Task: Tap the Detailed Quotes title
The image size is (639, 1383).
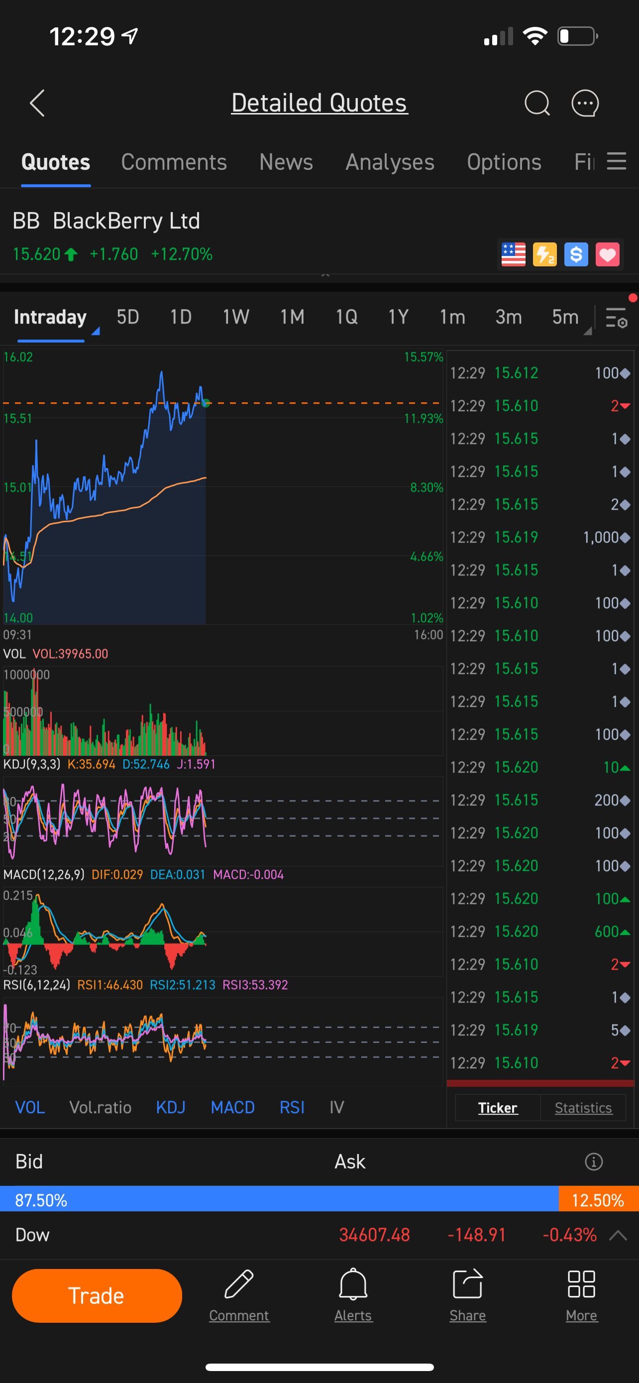Action: click(319, 103)
